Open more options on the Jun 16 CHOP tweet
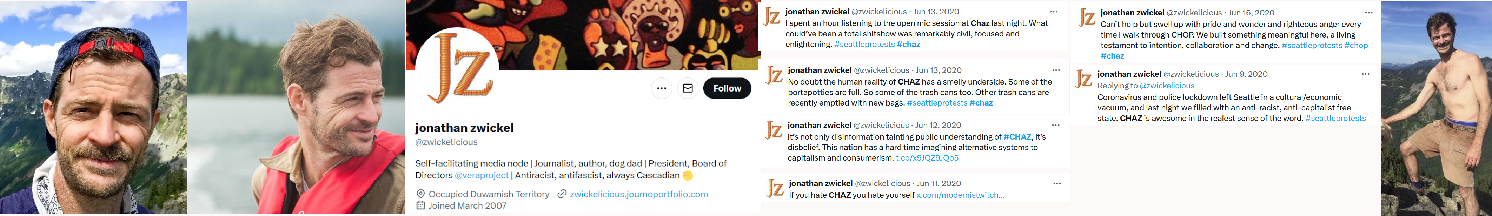The image size is (1492, 216). point(1369,13)
